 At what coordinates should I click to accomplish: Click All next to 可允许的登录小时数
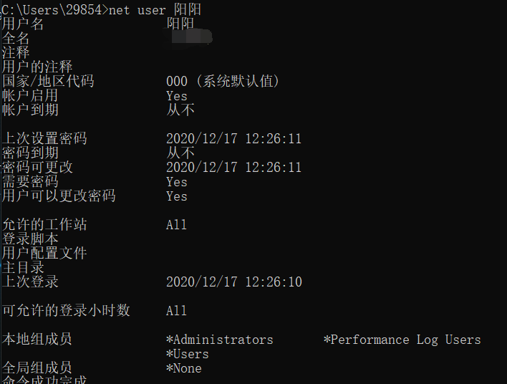tap(177, 311)
